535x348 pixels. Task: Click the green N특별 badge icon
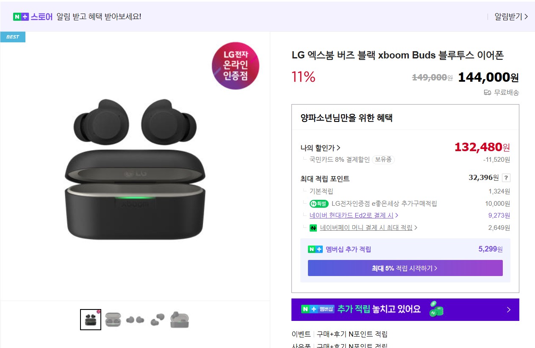(x=319, y=203)
